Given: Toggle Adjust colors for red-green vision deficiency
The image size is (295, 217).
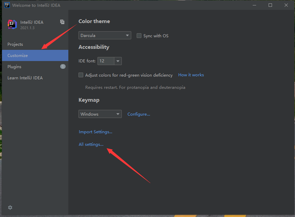Looking at the screenshot, I should tap(81, 75).
